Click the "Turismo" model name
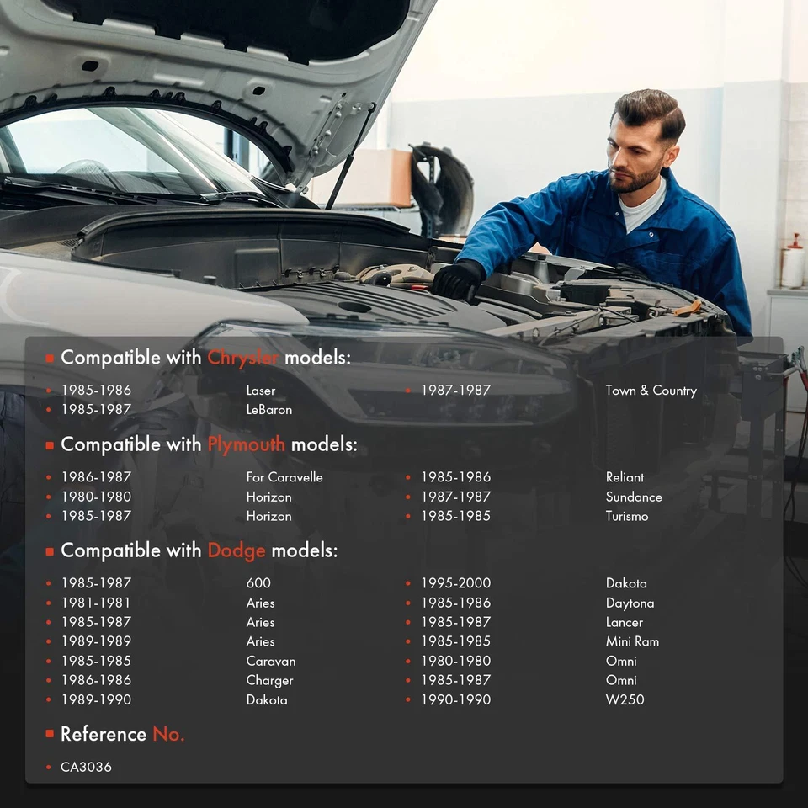This screenshot has width=808, height=808. click(x=627, y=516)
